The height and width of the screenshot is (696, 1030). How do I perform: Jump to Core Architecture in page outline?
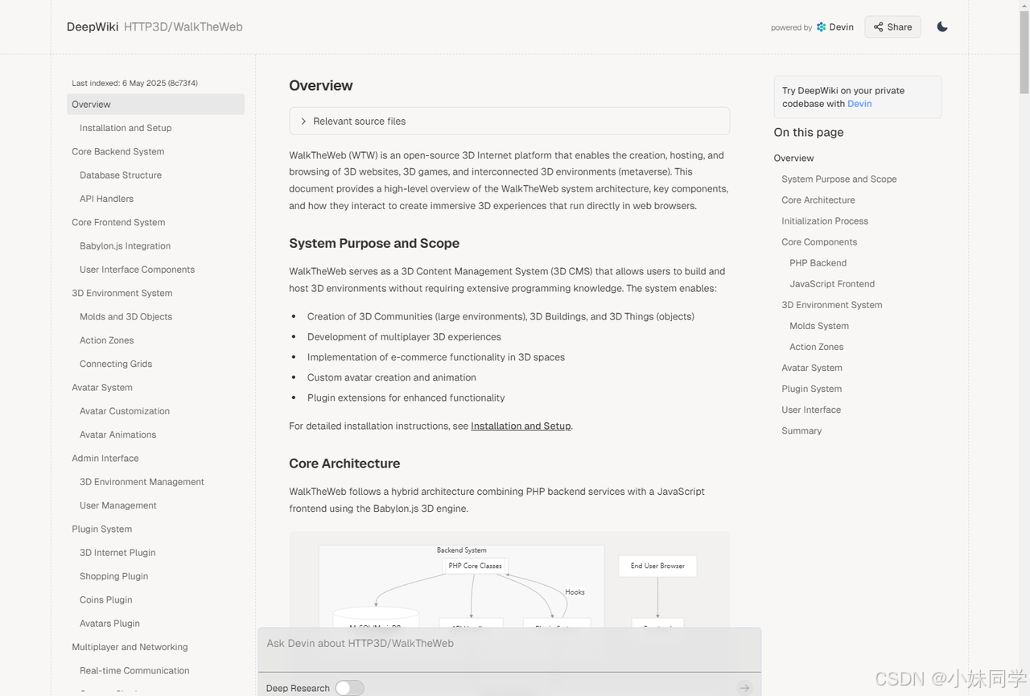[818, 200]
